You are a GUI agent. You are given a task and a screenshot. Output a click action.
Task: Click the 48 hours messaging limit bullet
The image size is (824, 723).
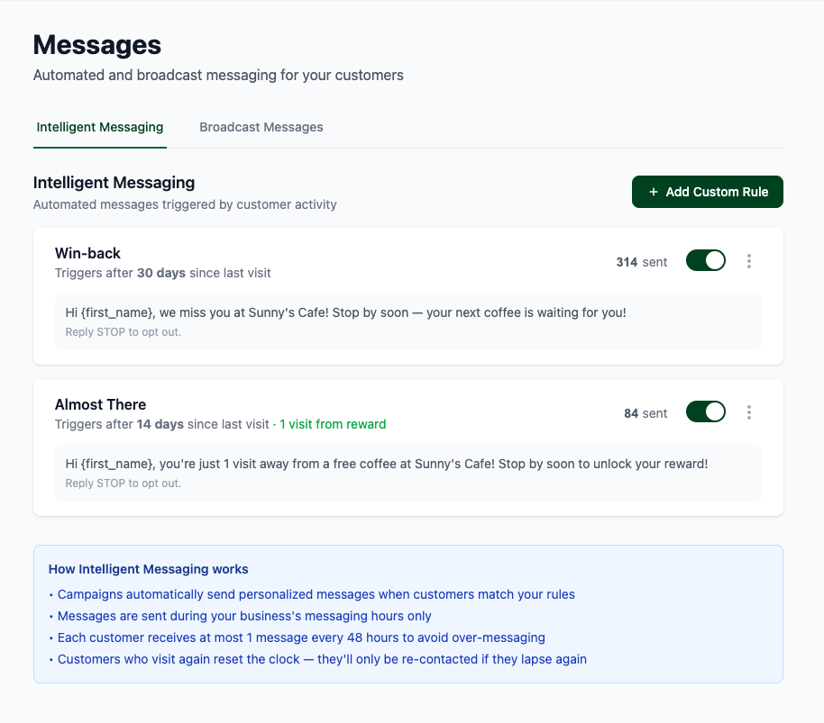tap(300, 637)
